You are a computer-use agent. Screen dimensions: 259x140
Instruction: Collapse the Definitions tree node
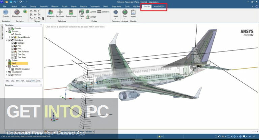pos(7,40)
